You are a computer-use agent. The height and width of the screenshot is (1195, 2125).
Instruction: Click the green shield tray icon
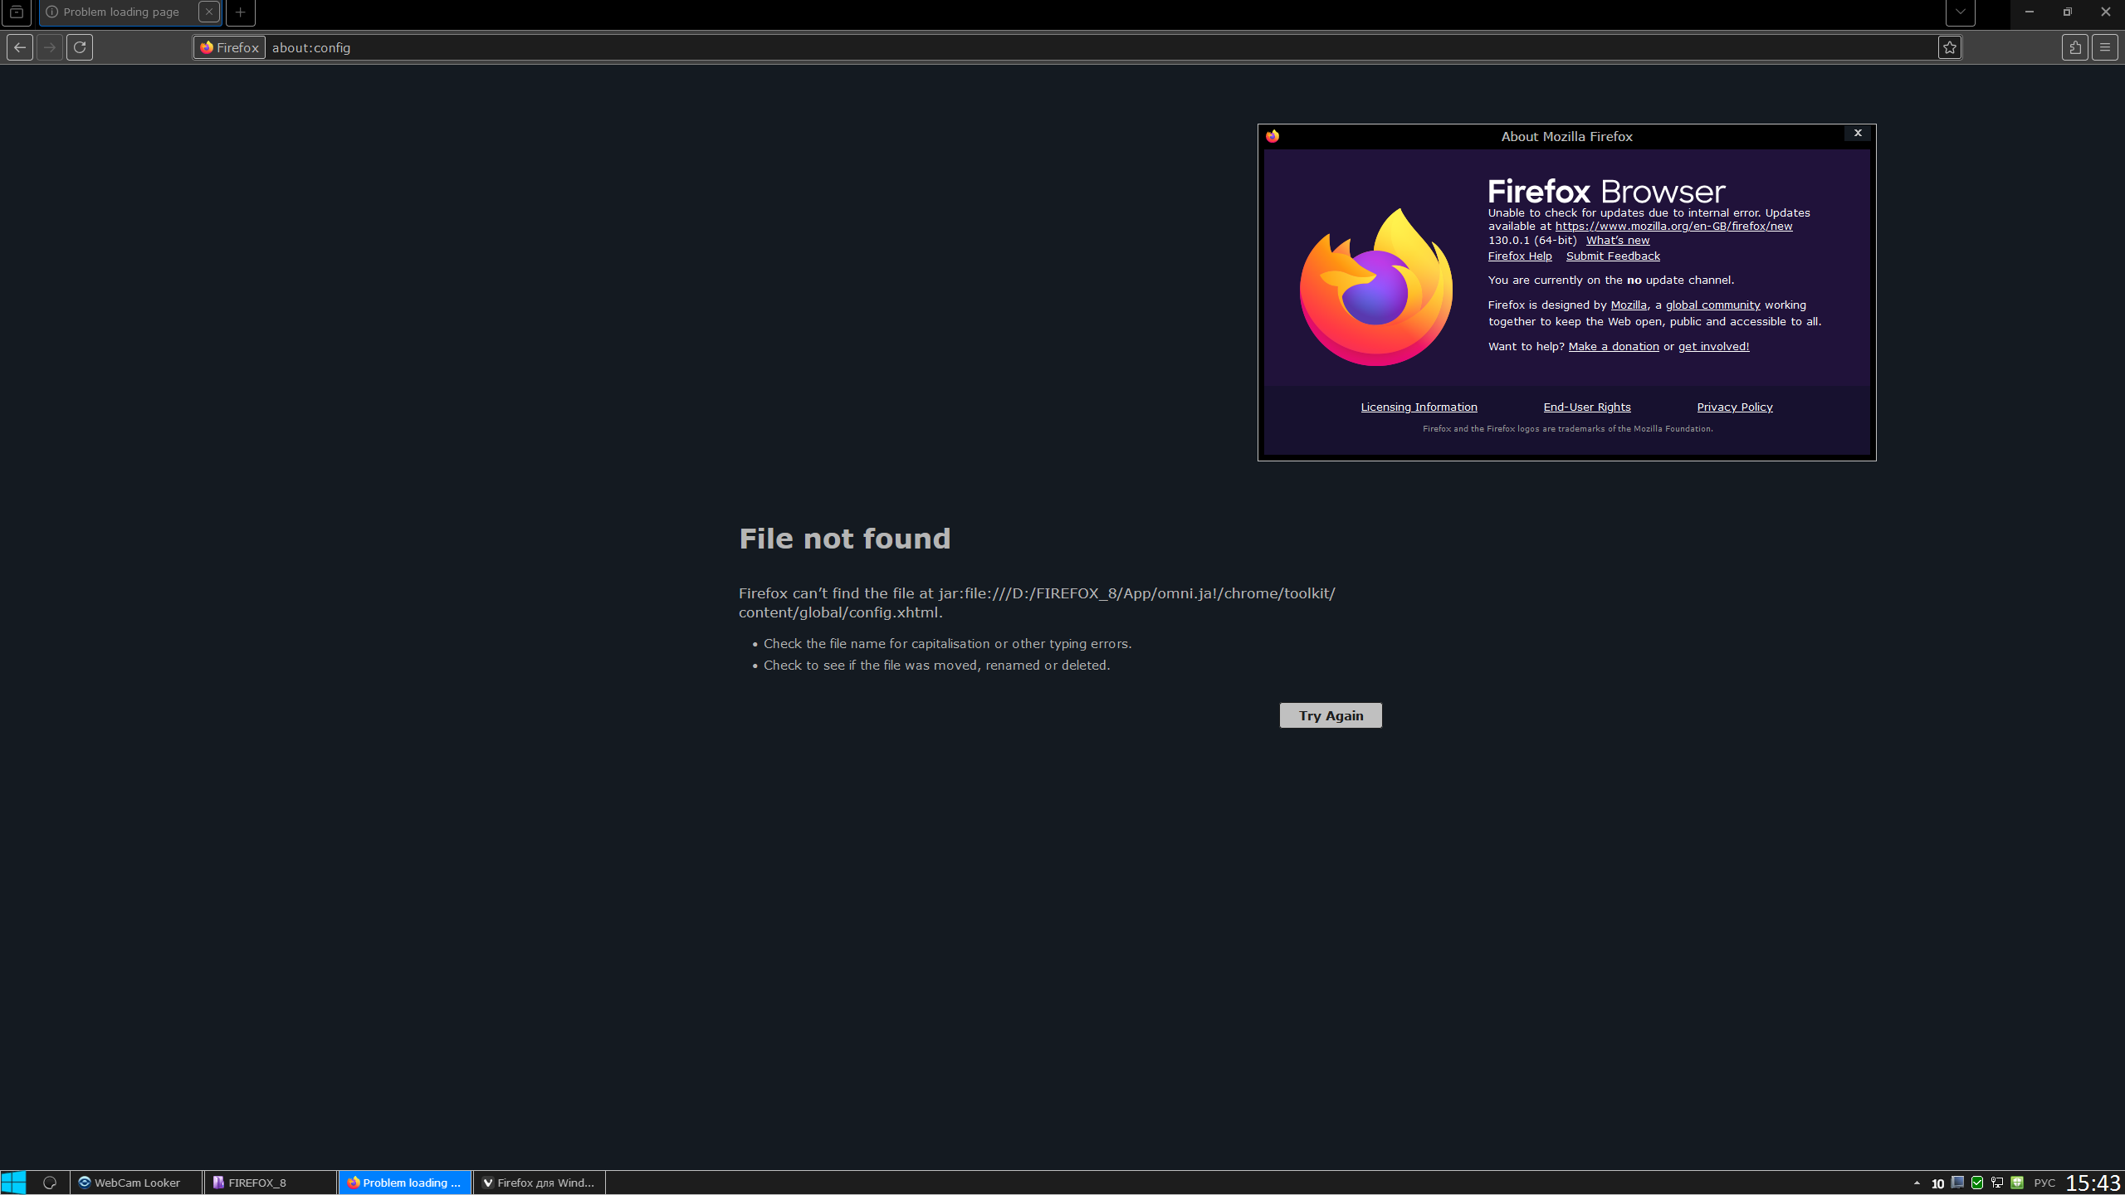[2017, 1183]
